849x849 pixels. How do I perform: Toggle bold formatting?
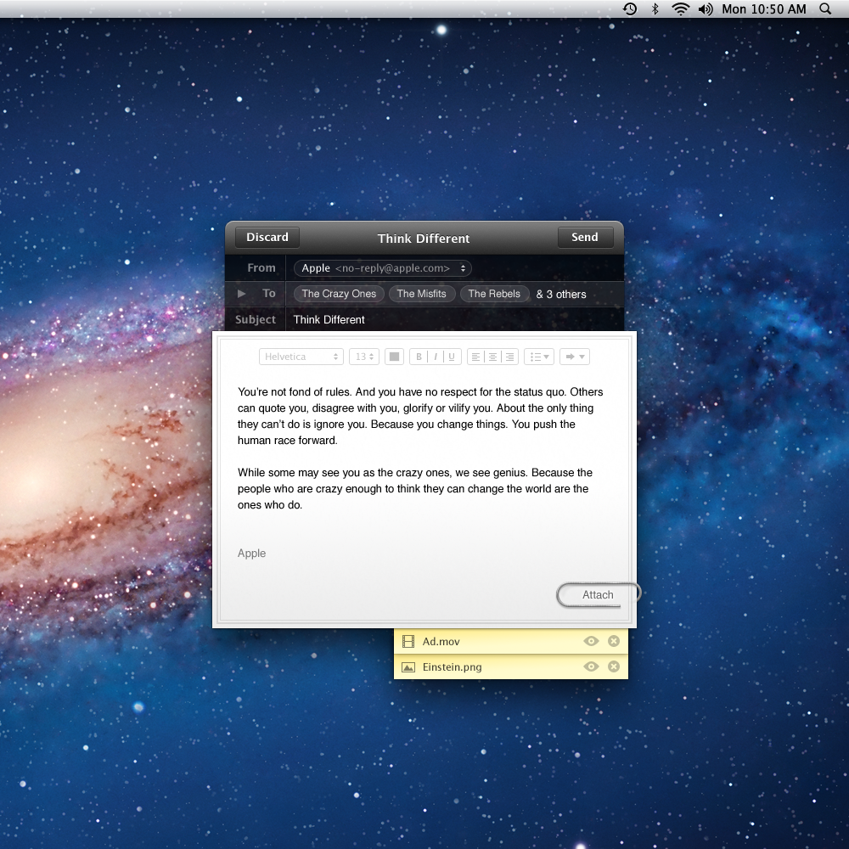[x=419, y=357]
